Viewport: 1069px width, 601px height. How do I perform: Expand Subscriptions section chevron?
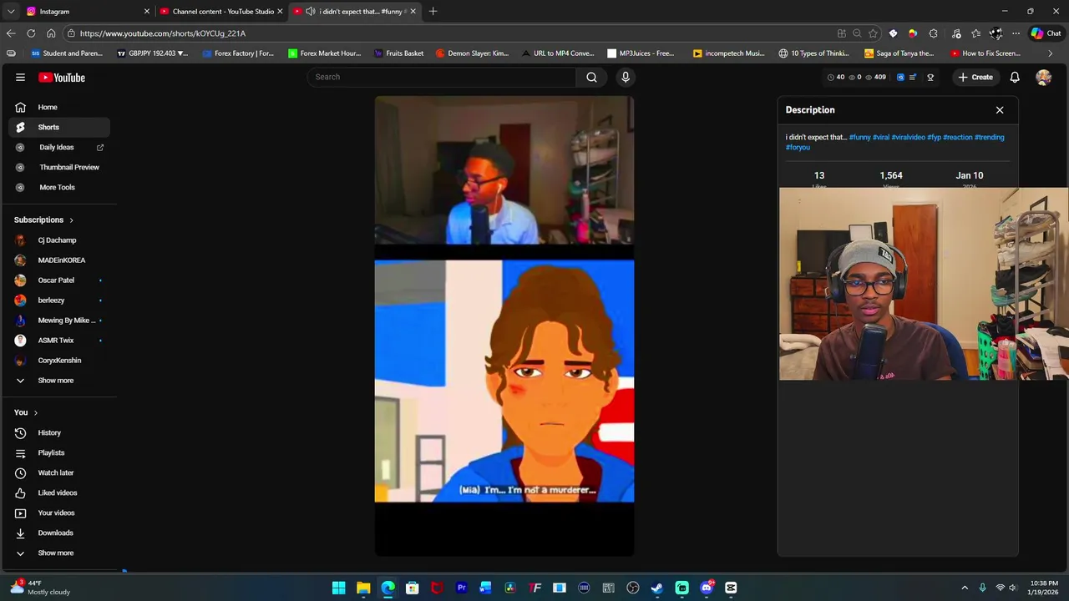pyautogui.click(x=71, y=220)
